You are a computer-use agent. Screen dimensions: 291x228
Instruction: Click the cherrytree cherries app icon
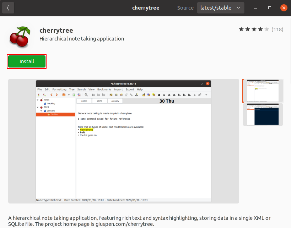click(20, 37)
